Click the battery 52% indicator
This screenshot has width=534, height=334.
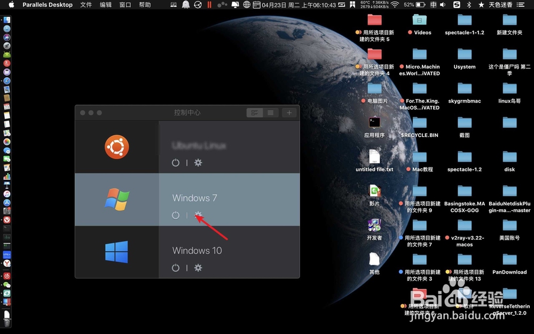[x=414, y=4]
